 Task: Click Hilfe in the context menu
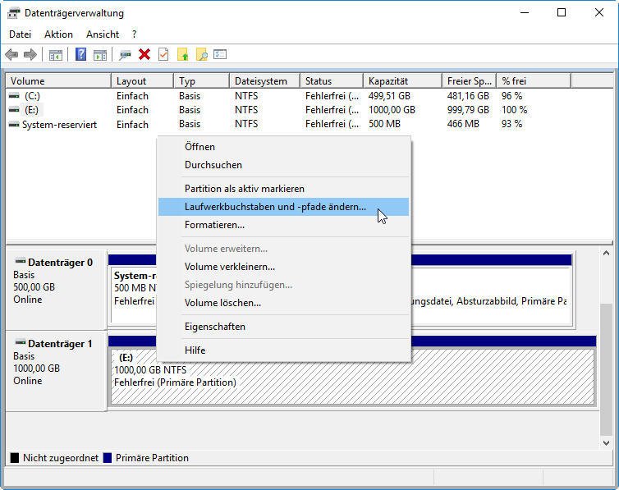(283, 350)
